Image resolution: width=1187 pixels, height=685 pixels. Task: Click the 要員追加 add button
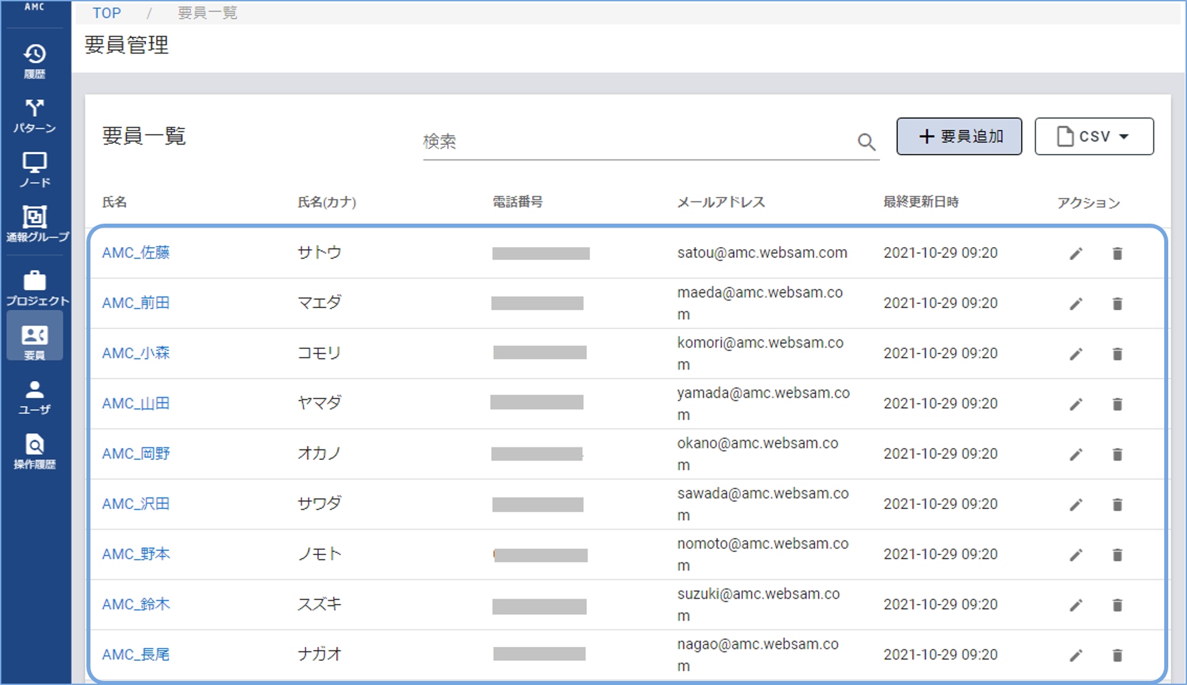(x=959, y=136)
